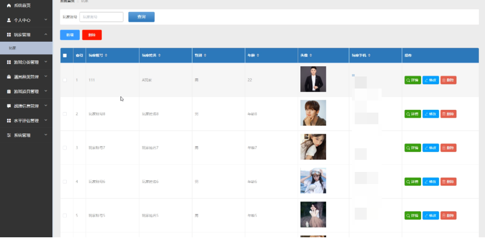Click the avatar photo in 玩家账号7 row
Viewport: 485px width, 241px height.
pos(313,147)
